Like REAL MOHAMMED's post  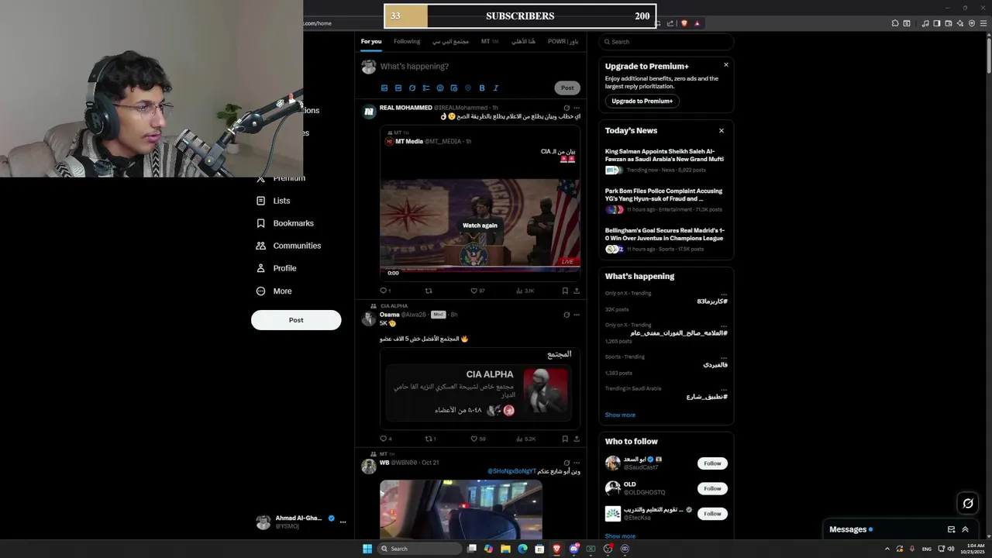coord(474,291)
